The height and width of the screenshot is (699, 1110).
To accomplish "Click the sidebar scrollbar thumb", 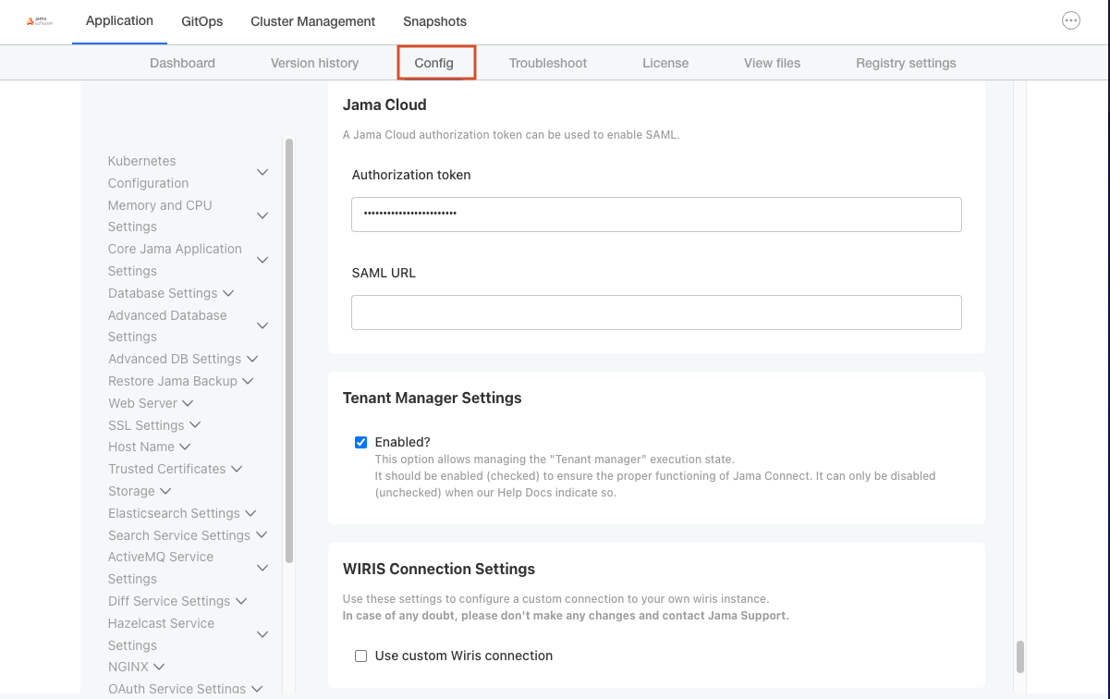I will coord(289,350).
